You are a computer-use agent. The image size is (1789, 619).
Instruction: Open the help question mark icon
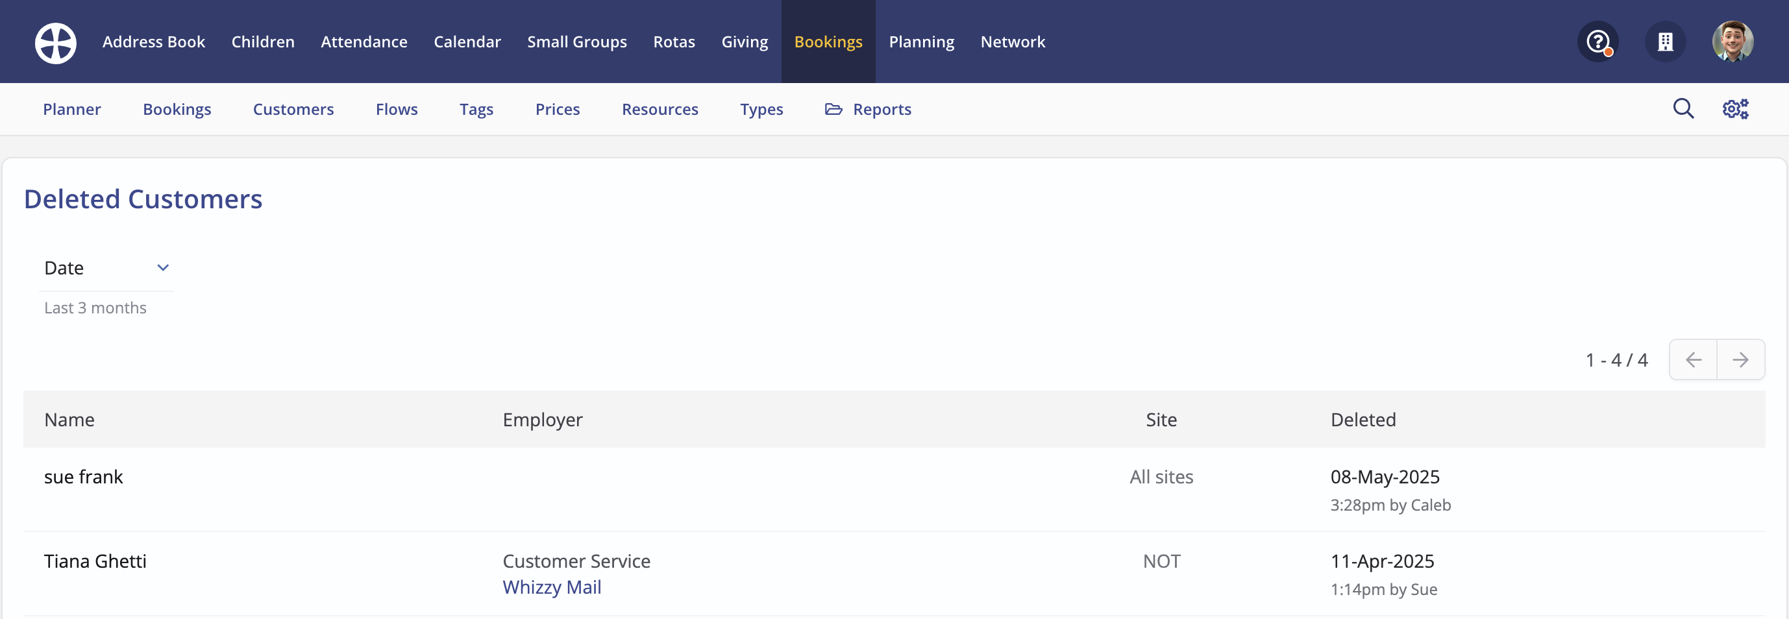coord(1598,42)
